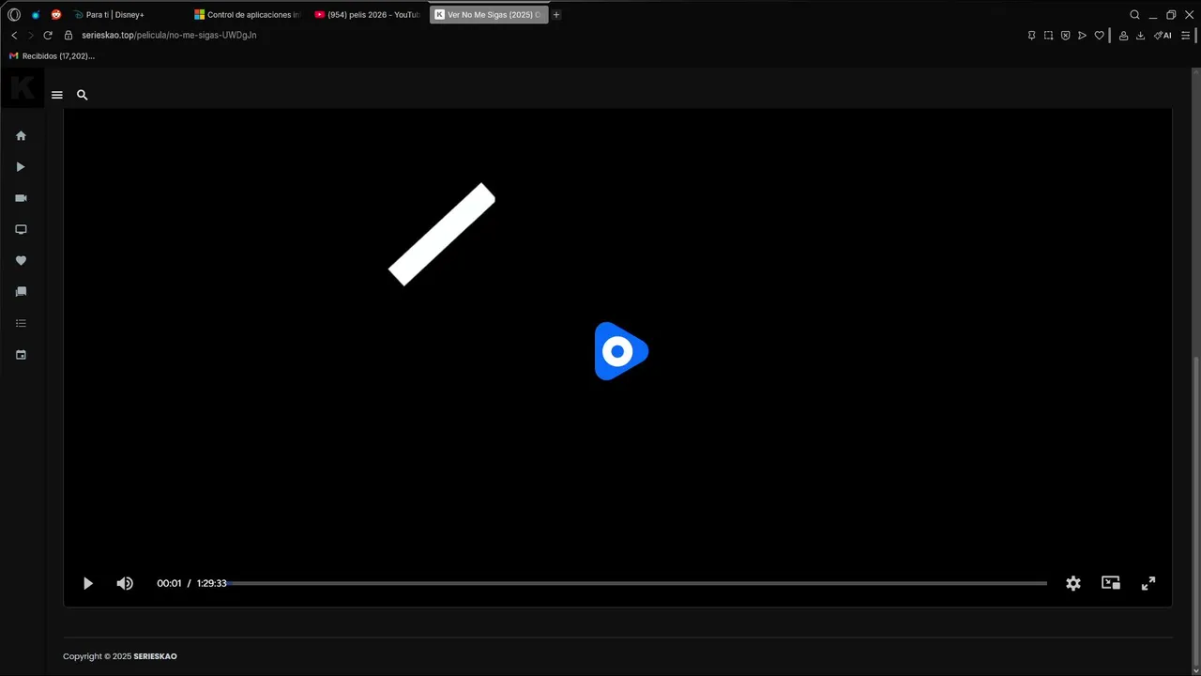Select the Ver No Me Sigas tab

[x=489, y=15]
